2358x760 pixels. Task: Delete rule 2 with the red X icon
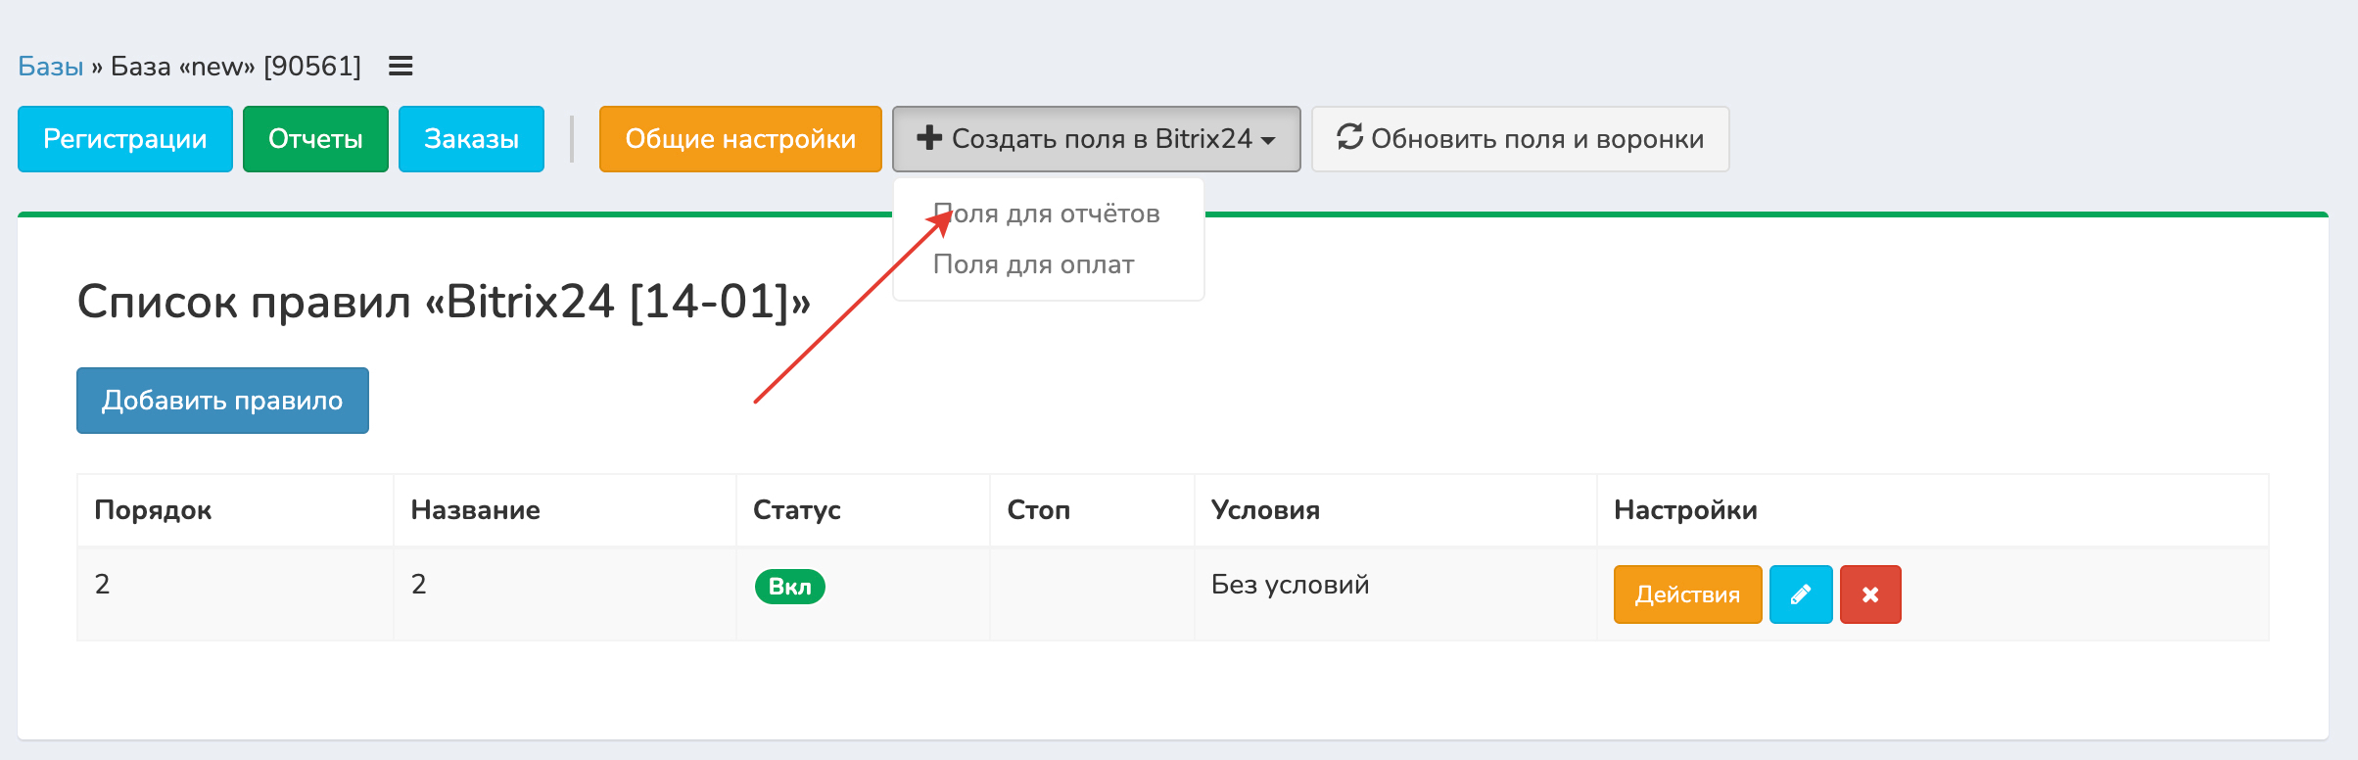click(1869, 594)
